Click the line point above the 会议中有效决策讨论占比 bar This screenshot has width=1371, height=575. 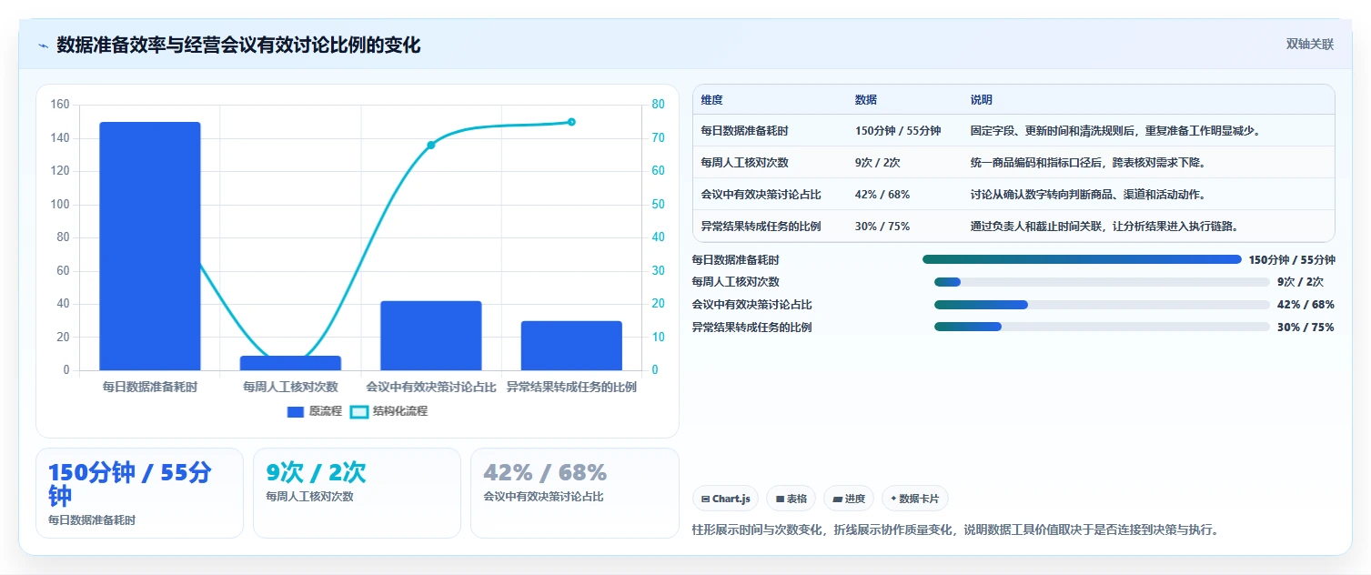(x=431, y=145)
